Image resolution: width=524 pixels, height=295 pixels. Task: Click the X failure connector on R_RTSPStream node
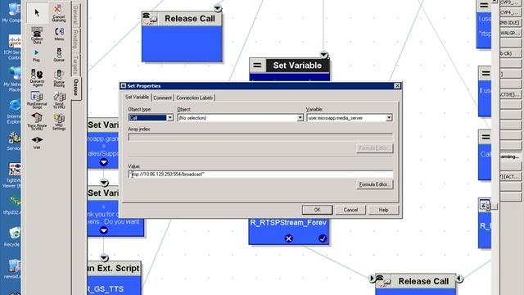[289, 238]
